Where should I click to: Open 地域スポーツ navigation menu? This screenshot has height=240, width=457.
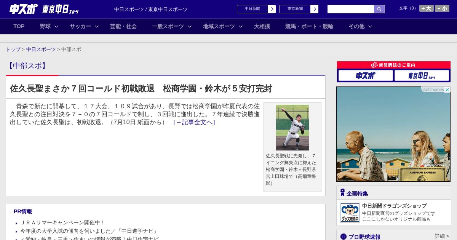(219, 26)
